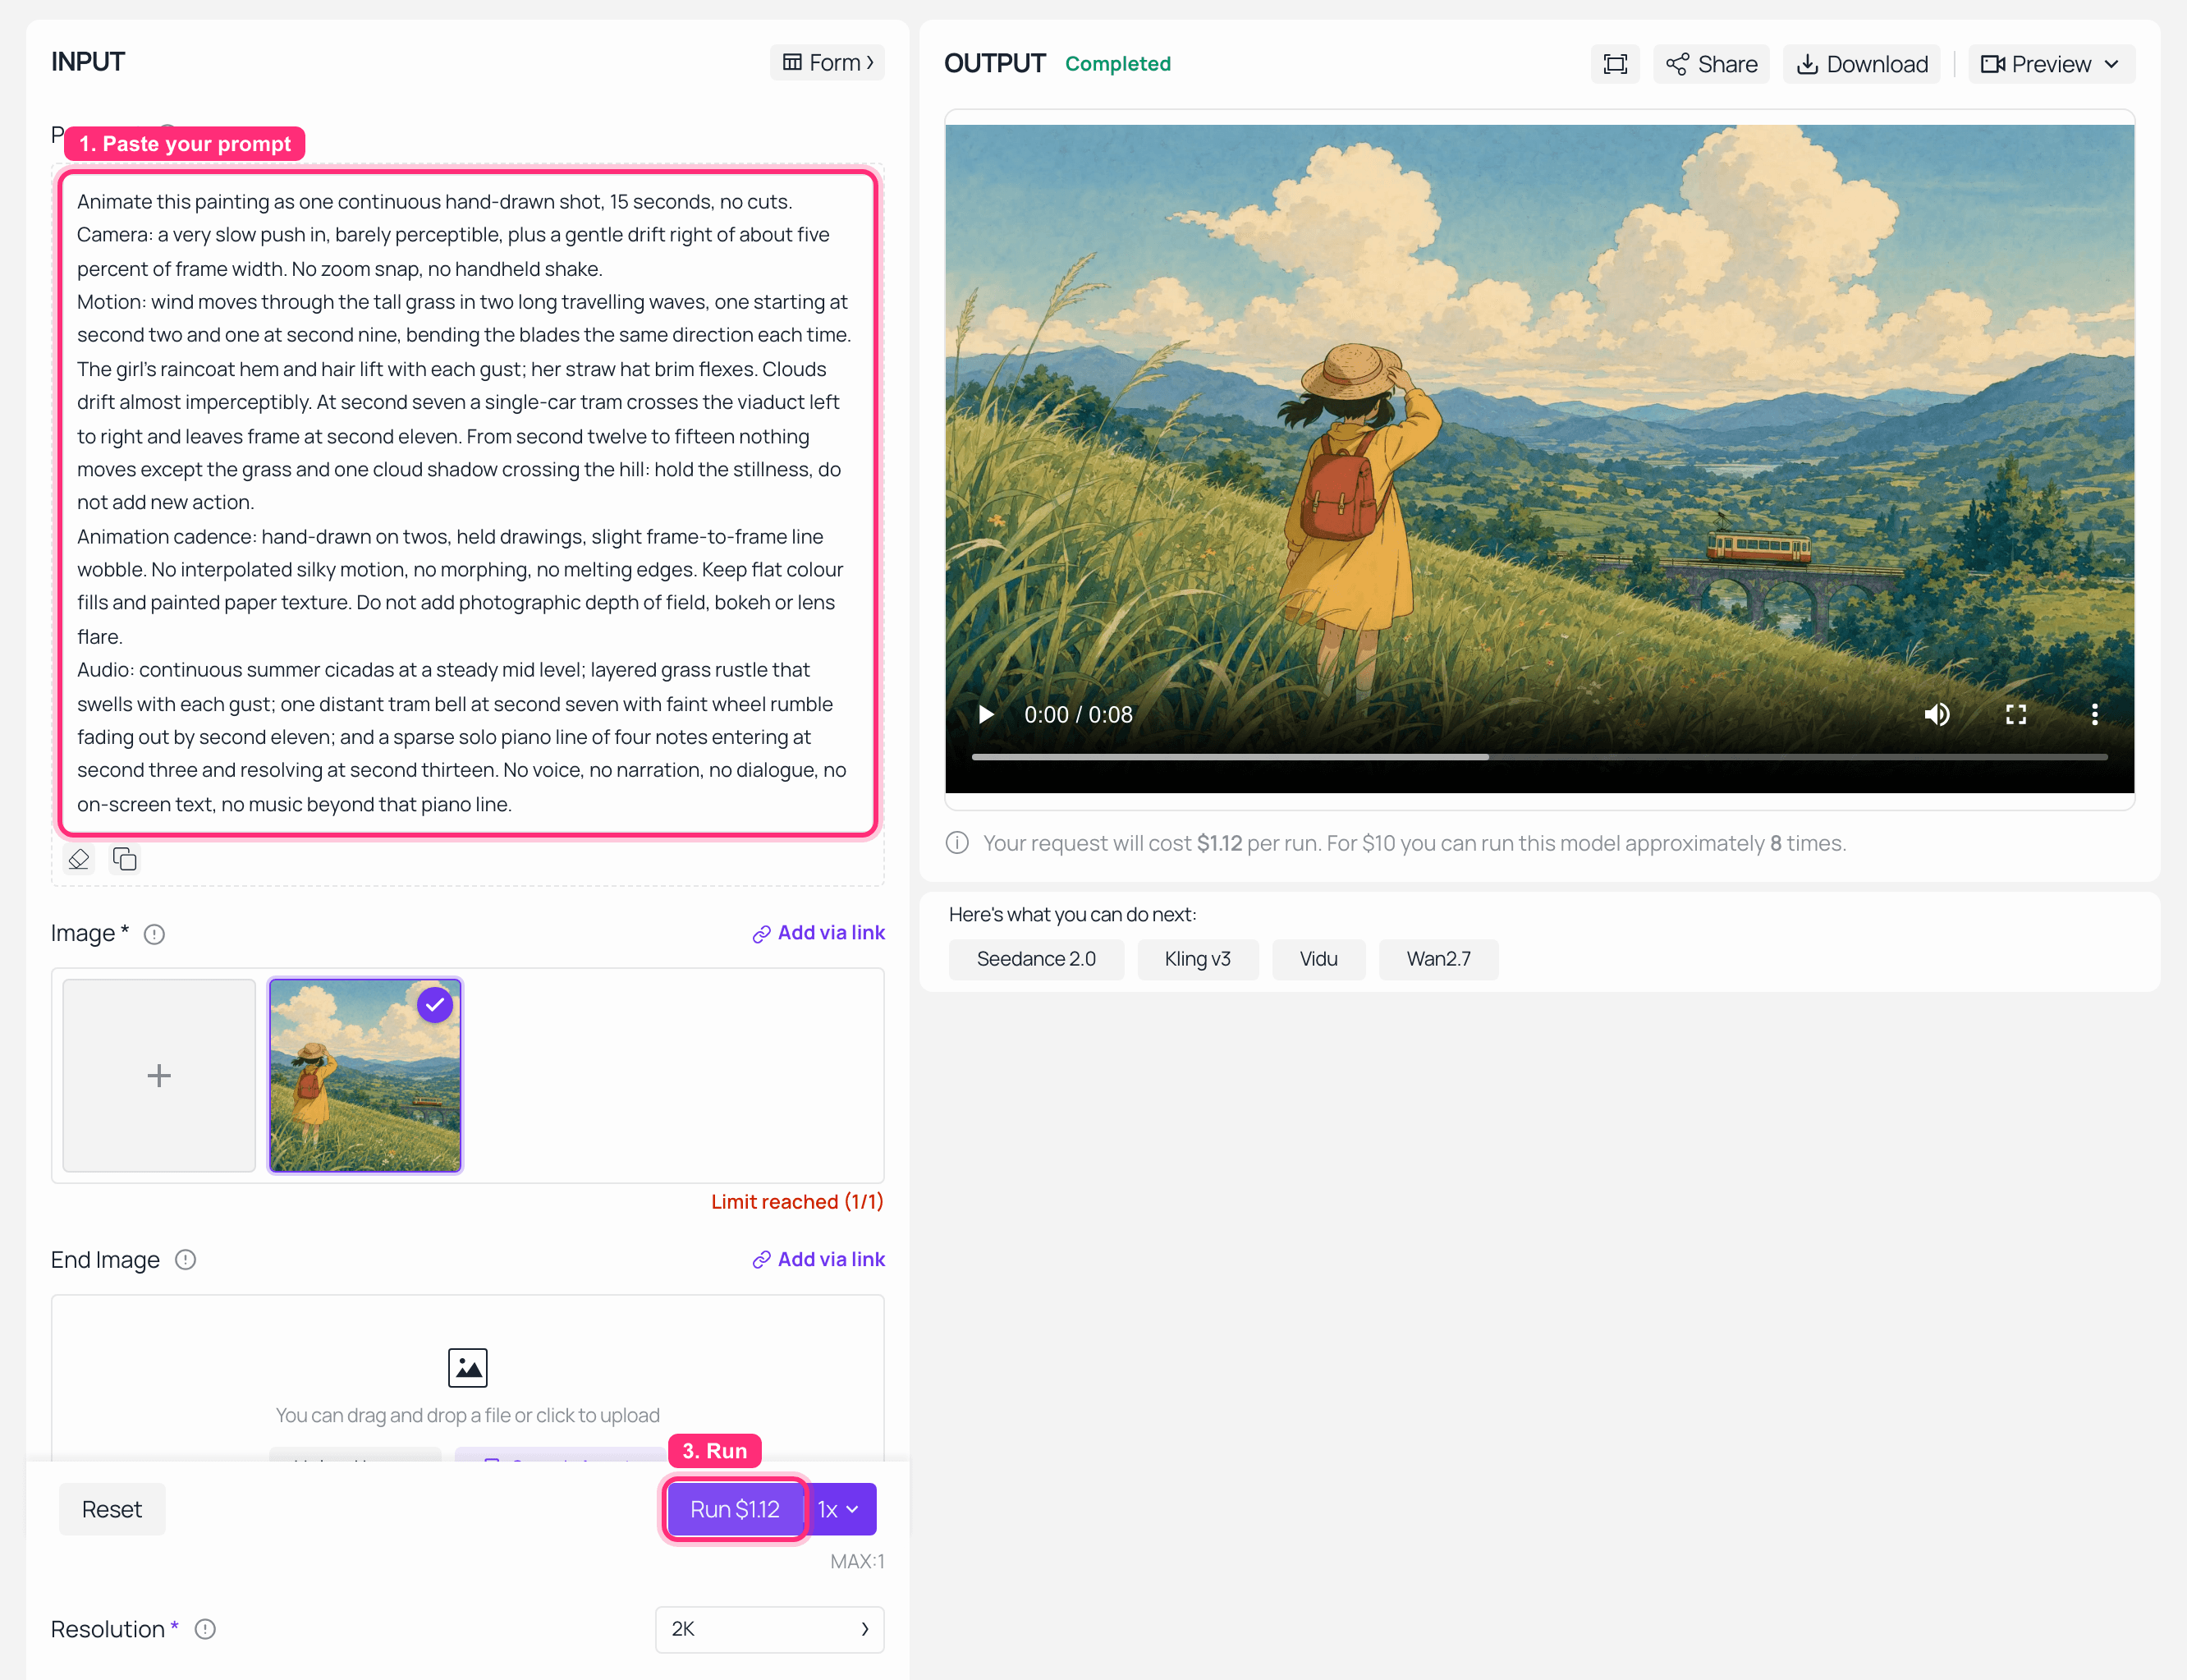Click the cost info icon under video

click(957, 843)
